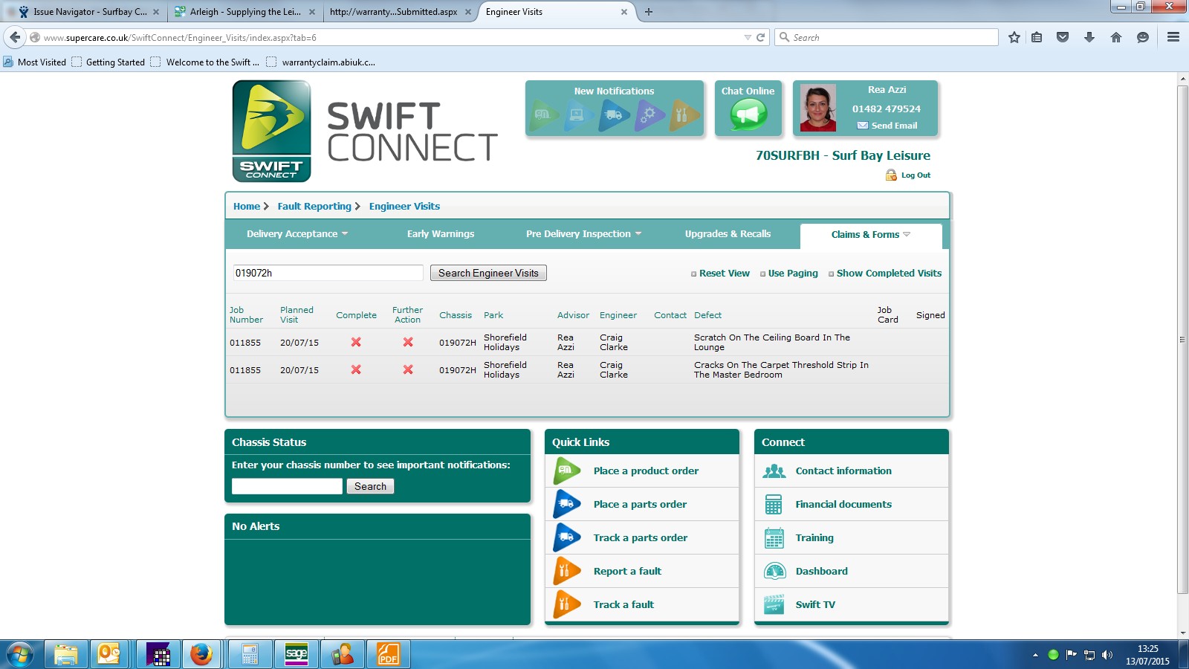This screenshot has height=669, width=1189.
Task: Click the tools notification icon
Action: tap(684, 115)
